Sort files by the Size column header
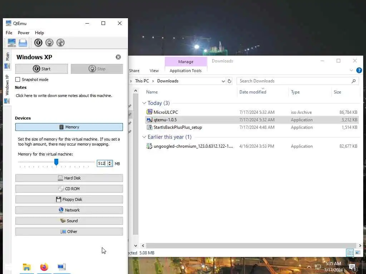 [337, 92]
